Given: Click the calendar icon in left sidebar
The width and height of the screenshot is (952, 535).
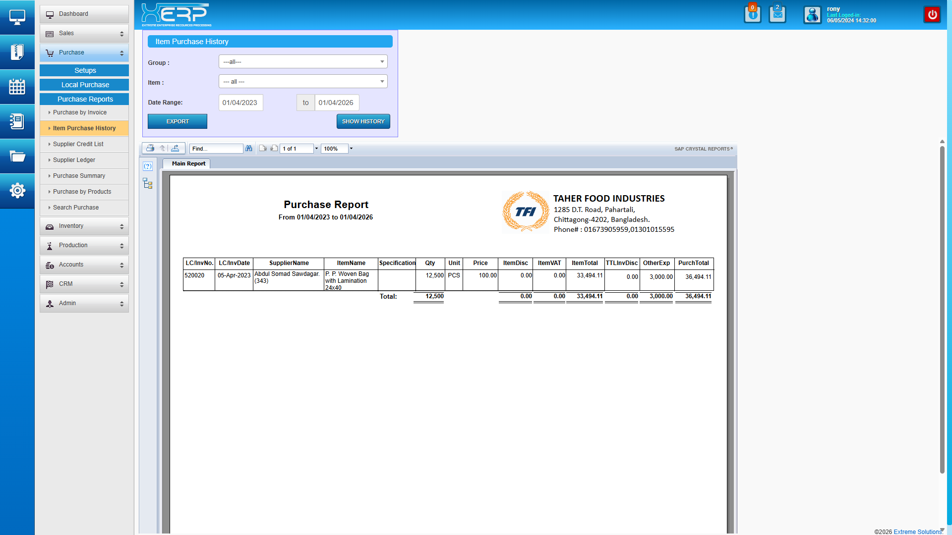Looking at the screenshot, I should (17, 87).
